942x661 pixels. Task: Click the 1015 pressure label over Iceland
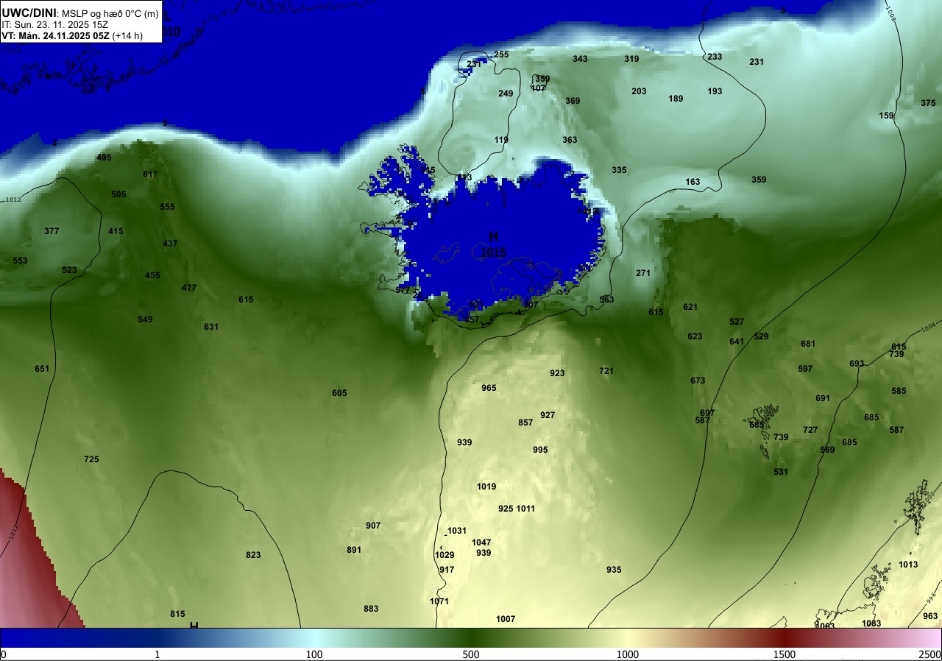pyautogui.click(x=493, y=252)
